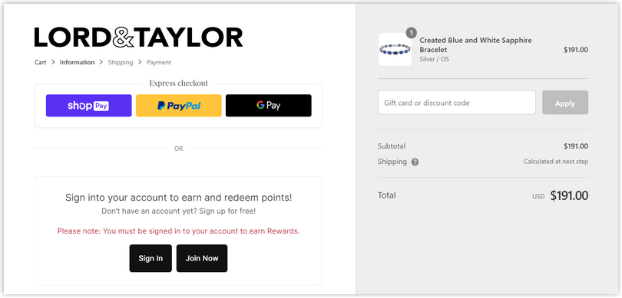Click the chevron before Payment breadcrumb
The height and width of the screenshot is (298, 622).
pyautogui.click(x=140, y=62)
